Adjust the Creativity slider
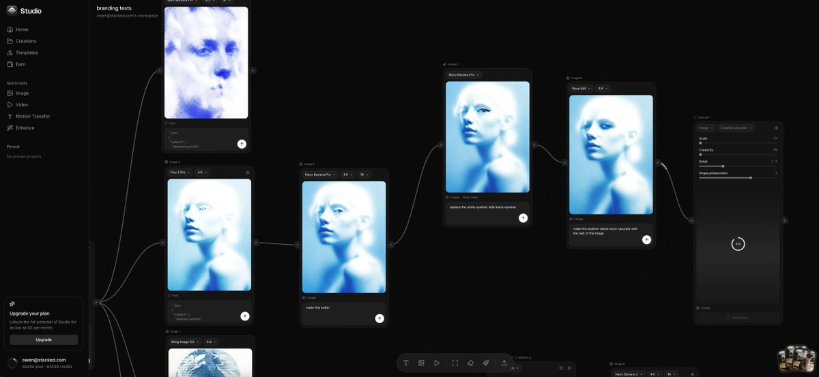Viewport: 819px width, 377px height. 738,155
